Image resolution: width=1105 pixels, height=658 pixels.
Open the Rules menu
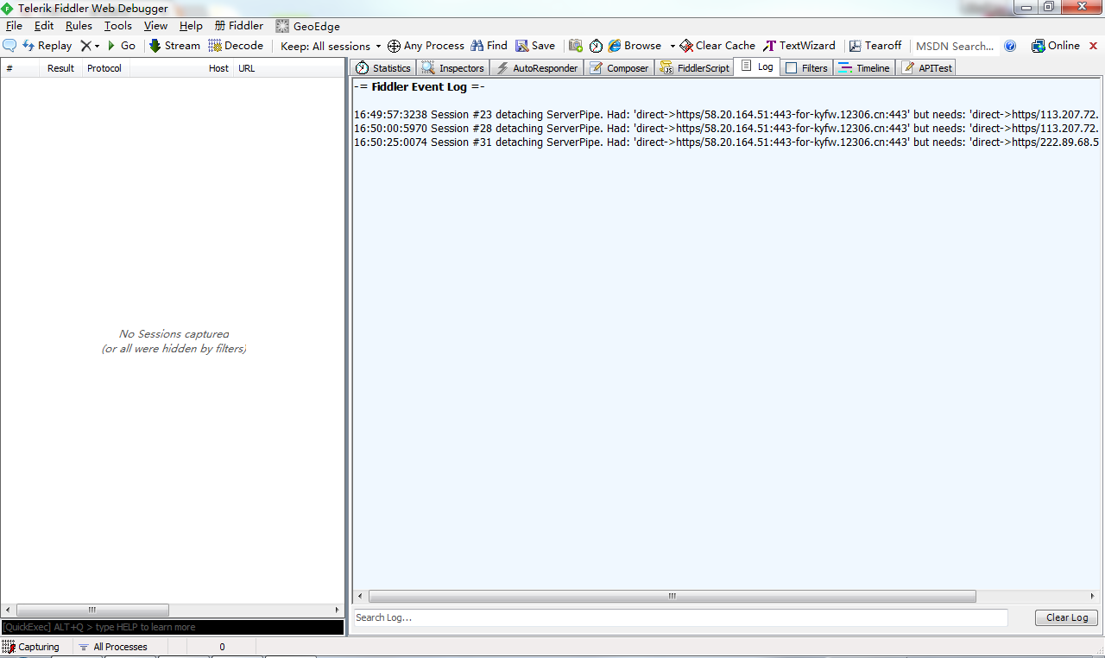(x=79, y=26)
